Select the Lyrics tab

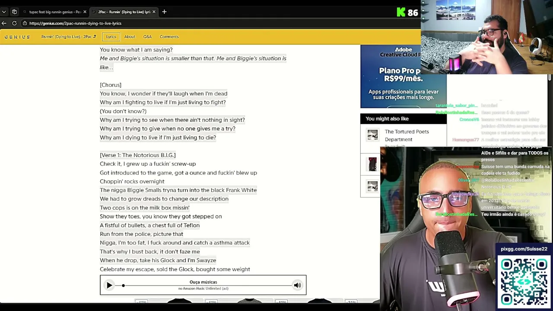click(x=111, y=37)
